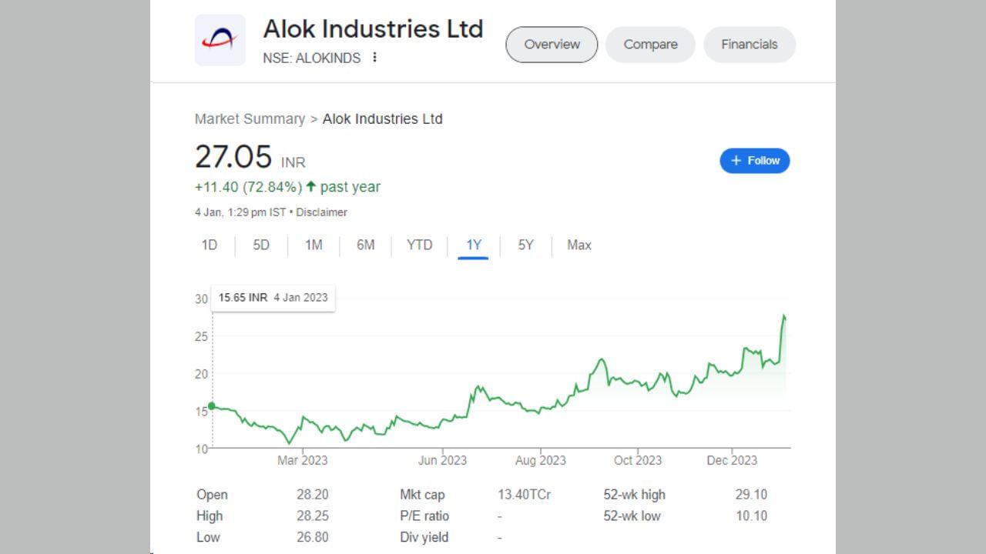Select the 1D time range
The image size is (986, 554).
[210, 245]
